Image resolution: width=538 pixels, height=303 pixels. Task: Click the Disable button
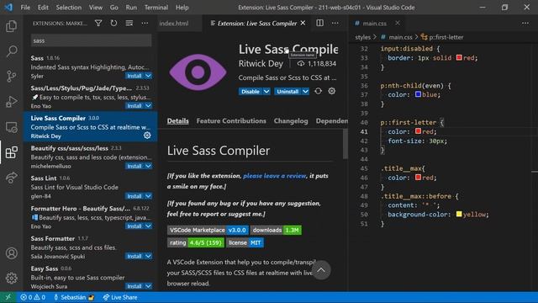pyautogui.click(x=251, y=92)
